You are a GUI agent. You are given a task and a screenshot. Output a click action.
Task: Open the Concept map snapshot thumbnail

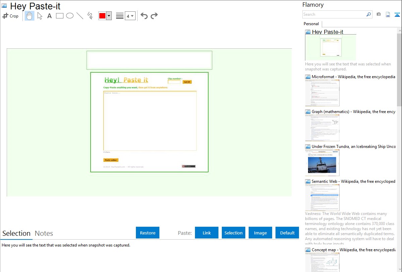coord(322,262)
